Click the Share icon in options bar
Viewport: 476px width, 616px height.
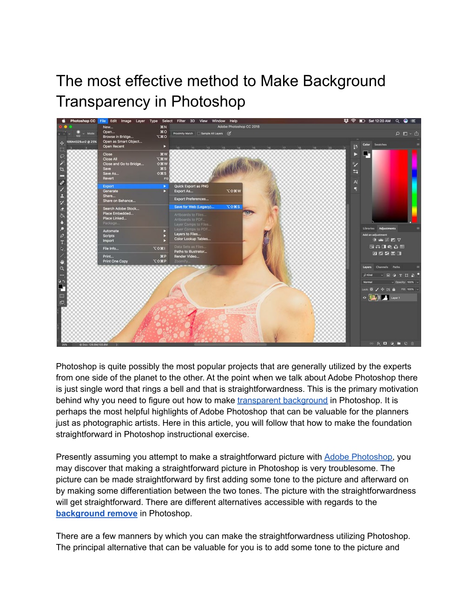coord(416,133)
